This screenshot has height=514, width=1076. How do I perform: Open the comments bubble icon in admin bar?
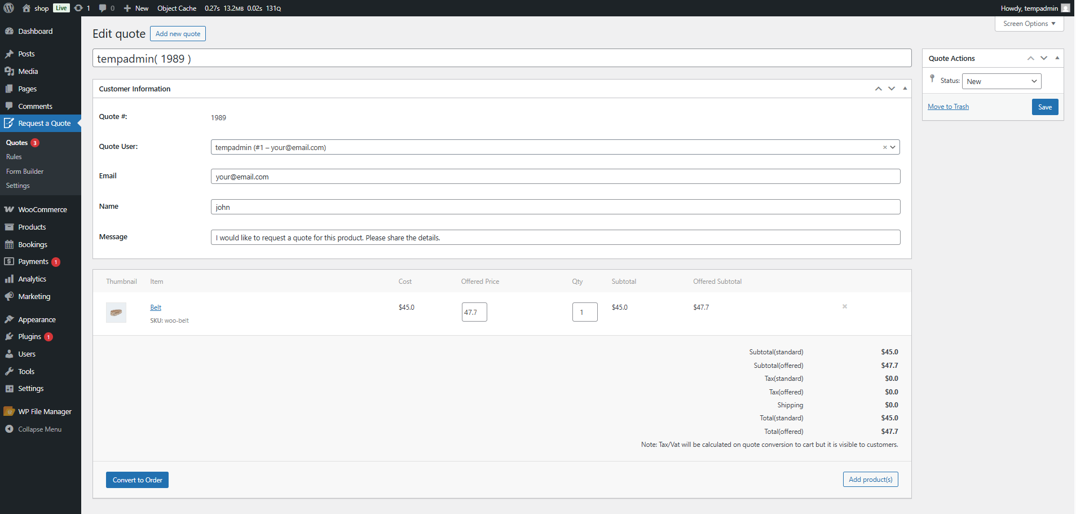pos(103,8)
